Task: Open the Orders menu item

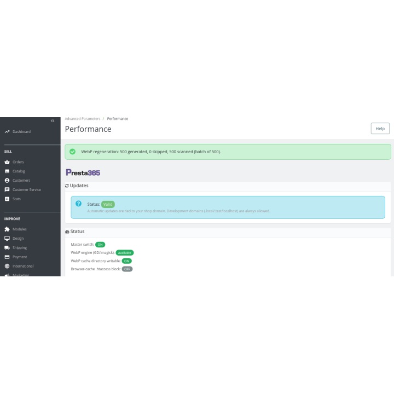Action: pos(18,162)
